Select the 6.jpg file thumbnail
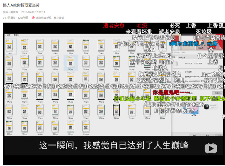 click(x=86, y=46)
